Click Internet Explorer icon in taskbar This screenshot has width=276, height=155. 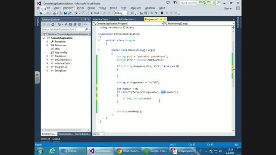point(52,151)
